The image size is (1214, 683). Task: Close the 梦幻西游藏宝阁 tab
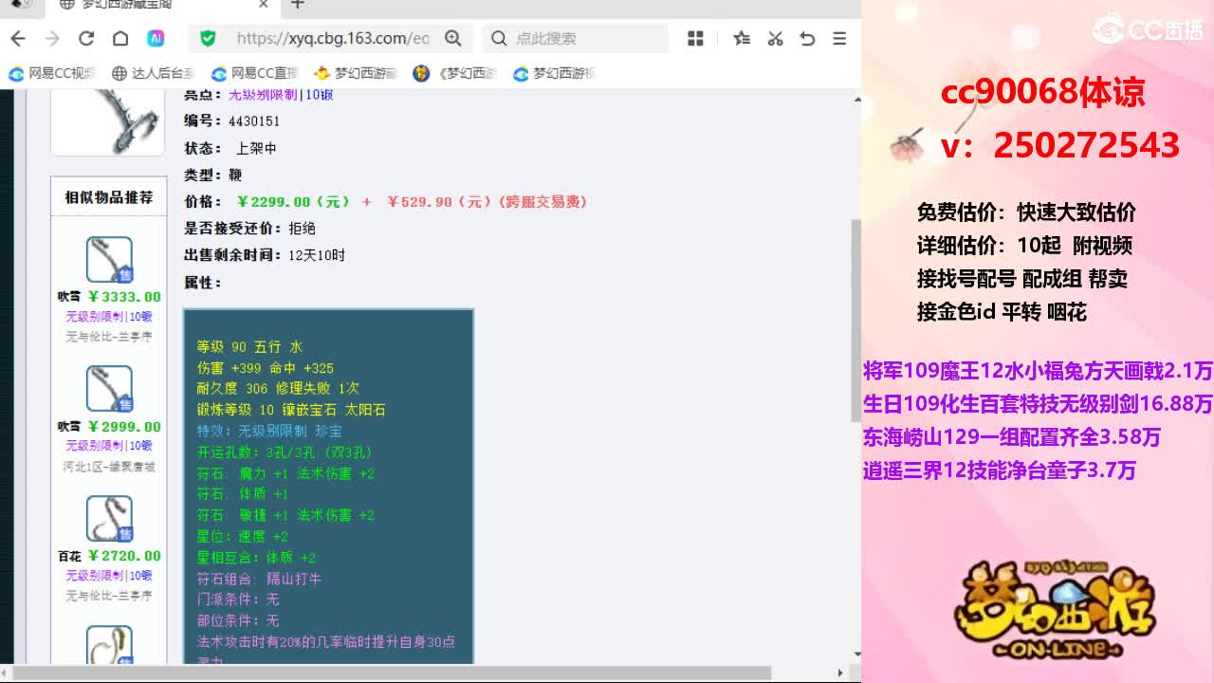pos(264,5)
